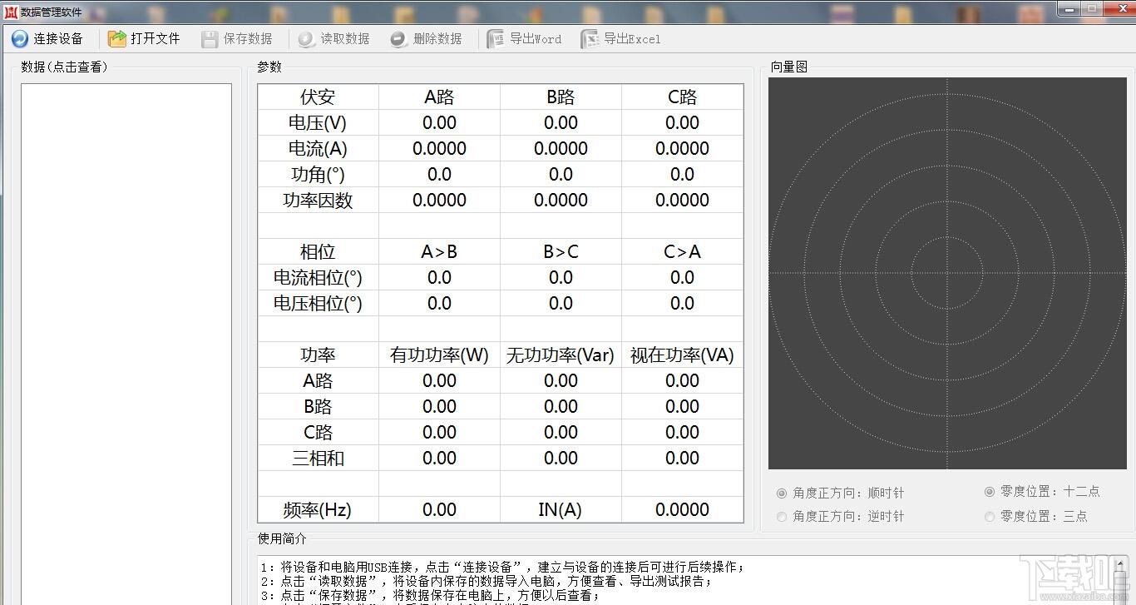Click the 连接设备 connect icon
The width and height of the screenshot is (1136, 605).
[x=20, y=38]
